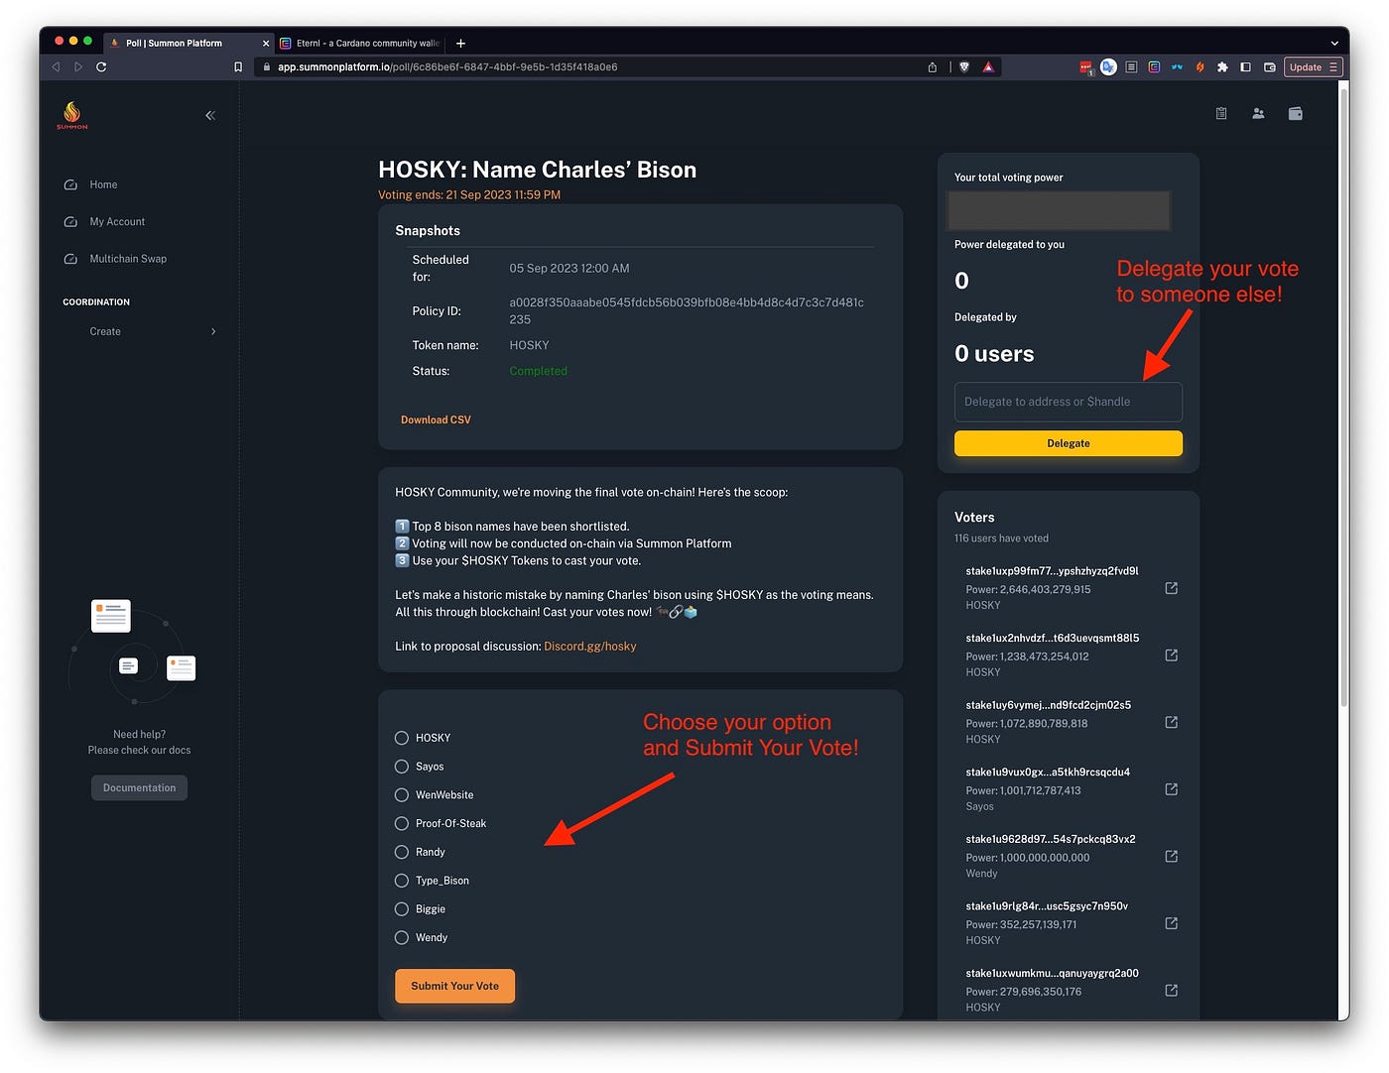The height and width of the screenshot is (1073, 1389).
Task: Open explorer link for stake1u9628d97 voter
Action: coord(1171,856)
